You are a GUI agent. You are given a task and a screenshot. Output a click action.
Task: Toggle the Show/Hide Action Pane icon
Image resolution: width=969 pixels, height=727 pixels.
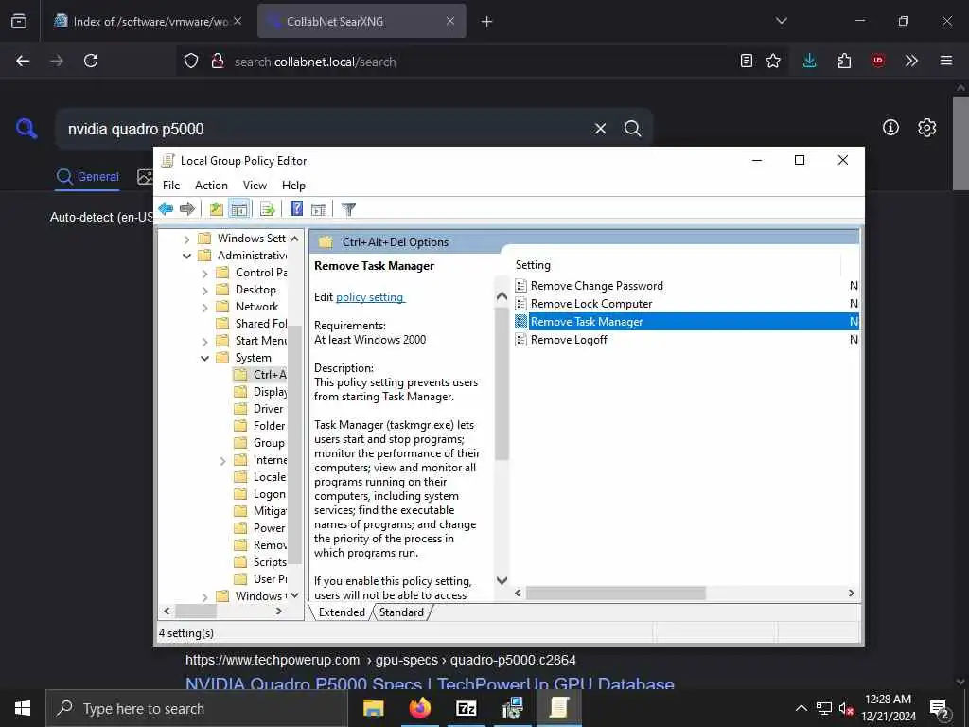[319, 209]
